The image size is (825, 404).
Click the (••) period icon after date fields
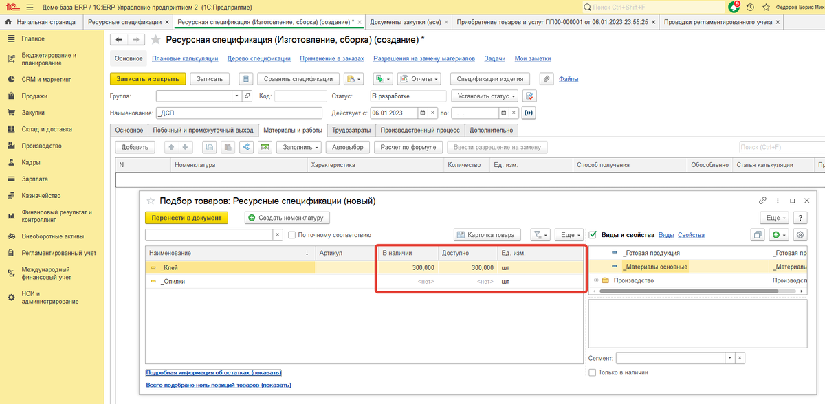(530, 113)
